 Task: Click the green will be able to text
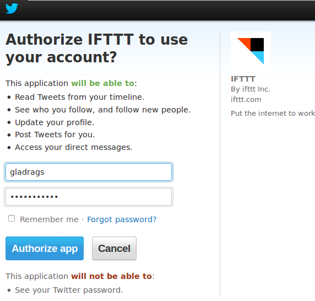click(x=102, y=83)
